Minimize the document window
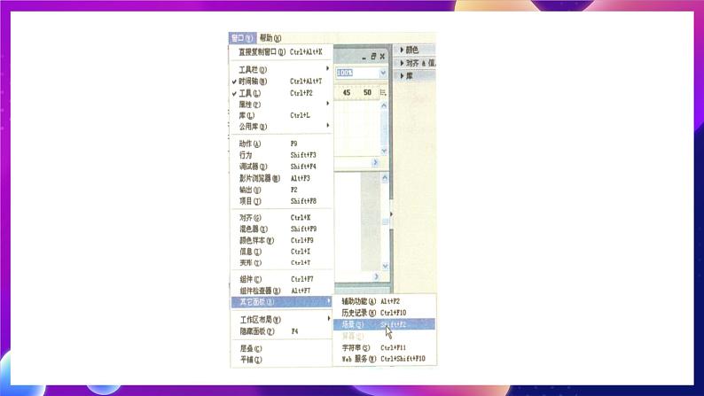This screenshot has width=704, height=396. coord(364,57)
